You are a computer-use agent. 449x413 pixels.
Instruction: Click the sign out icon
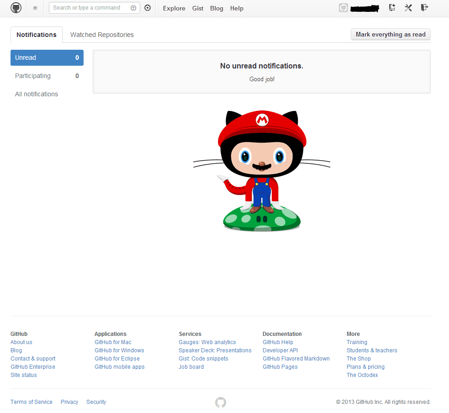424,8
